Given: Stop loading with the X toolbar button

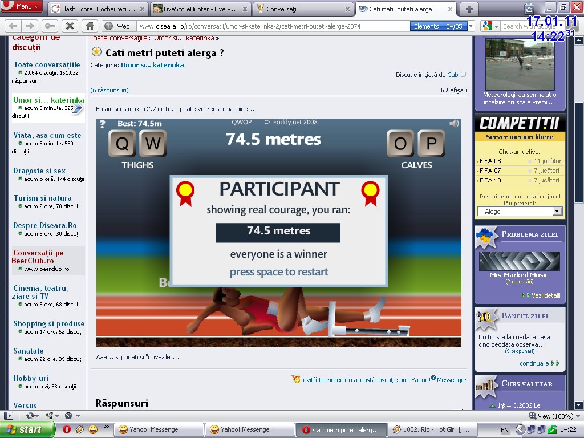Looking at the screenshot, I should tap(70, 26).
